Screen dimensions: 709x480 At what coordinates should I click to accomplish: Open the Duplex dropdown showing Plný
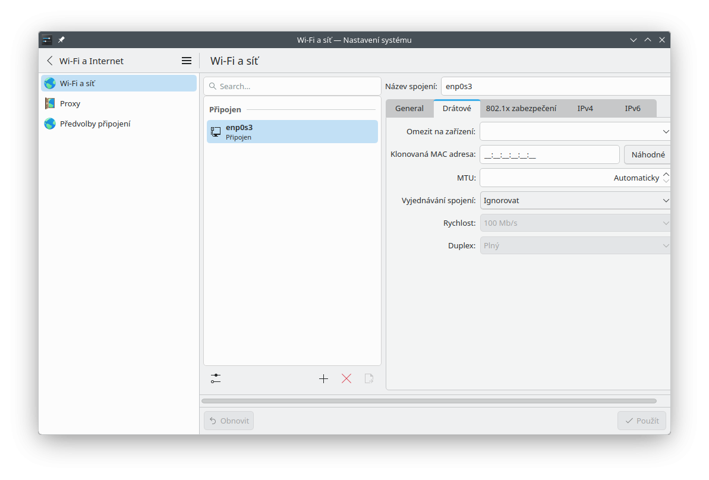tap(575, 245)
